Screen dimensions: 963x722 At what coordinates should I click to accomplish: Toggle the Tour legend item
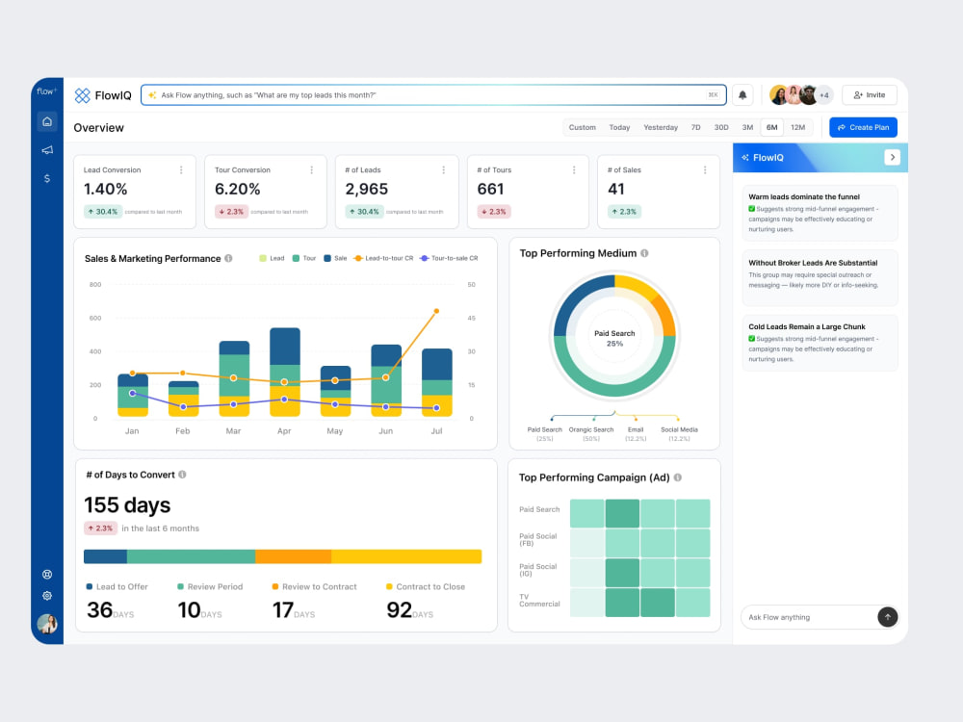click(304, 258)
